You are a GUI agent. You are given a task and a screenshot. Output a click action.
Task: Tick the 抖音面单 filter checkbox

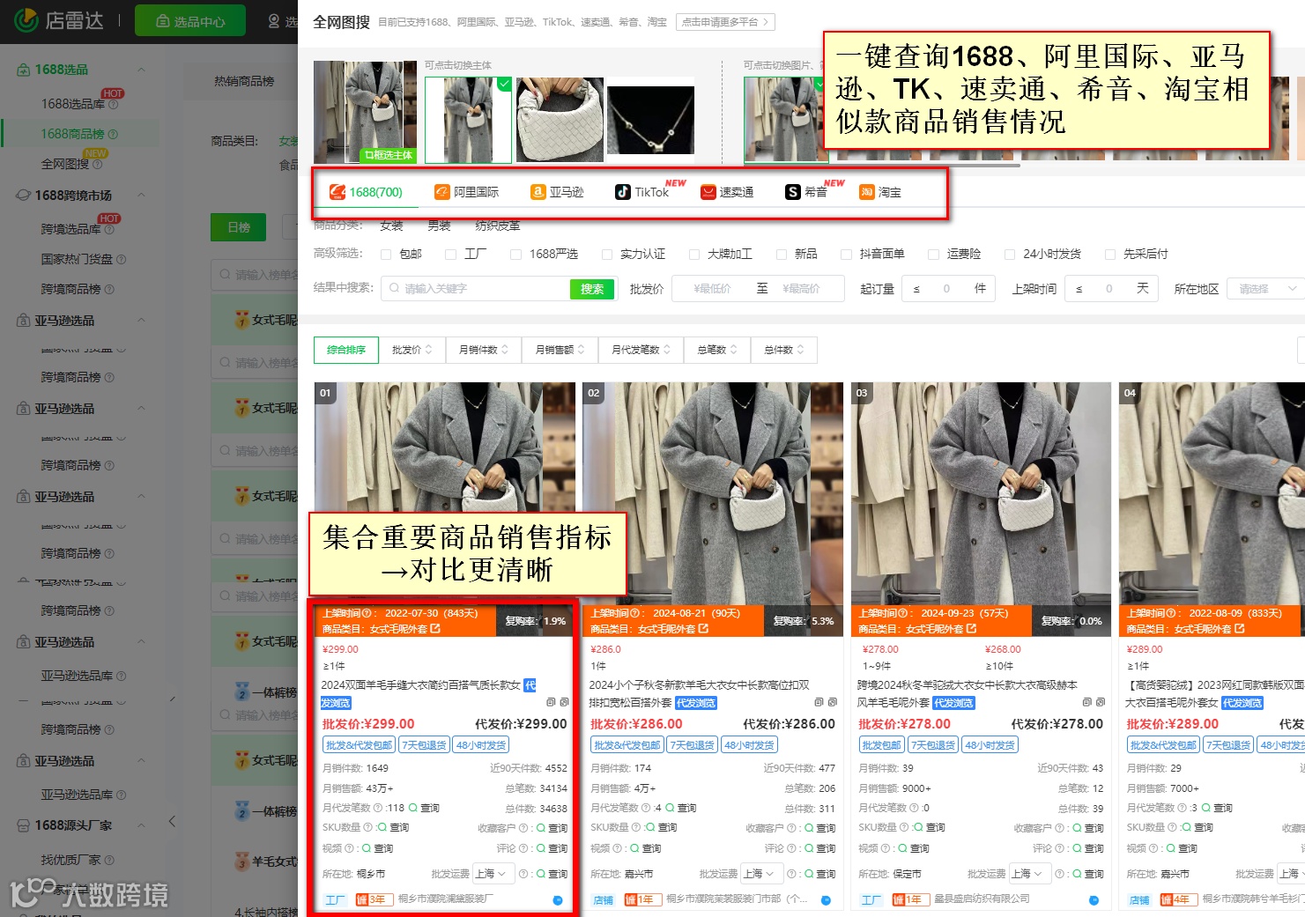click(847, 255)
